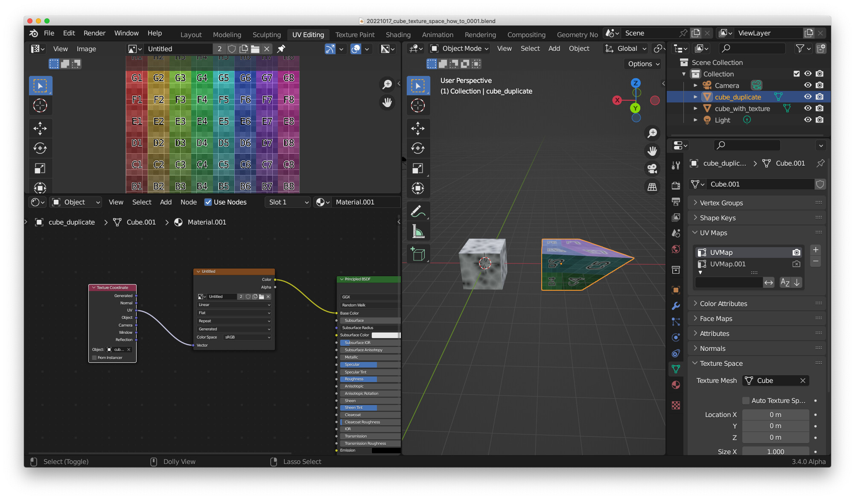Screen dimensions: 855x499
Task: Remove the Cube texture mesh with the X
Action: point(803,380)
